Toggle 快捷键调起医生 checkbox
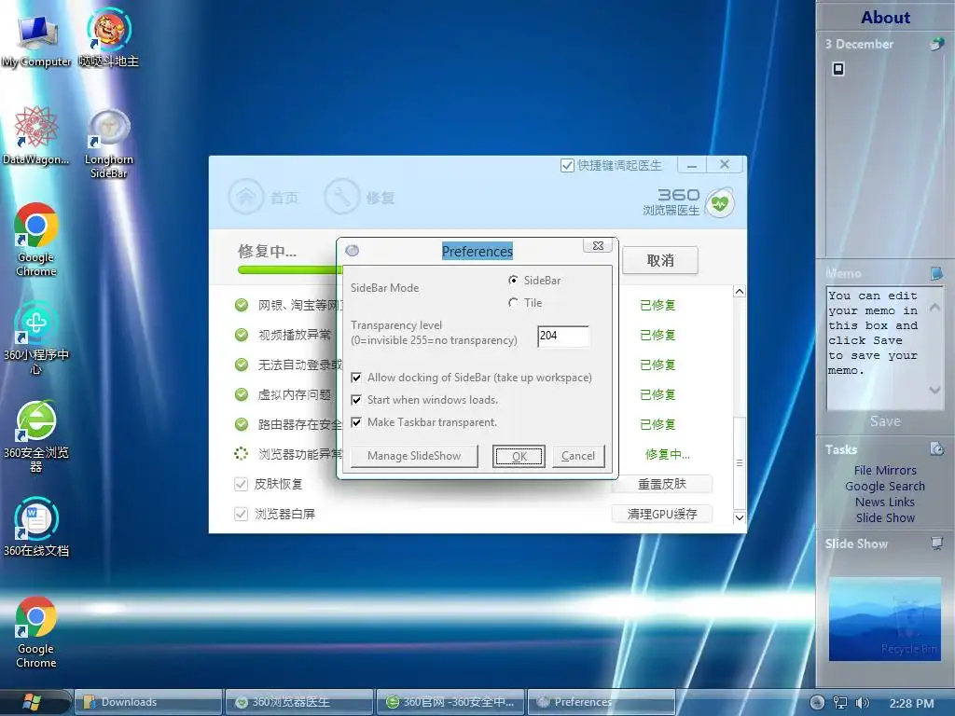Screen dimensions: 955x716 [x=567, y=165]
